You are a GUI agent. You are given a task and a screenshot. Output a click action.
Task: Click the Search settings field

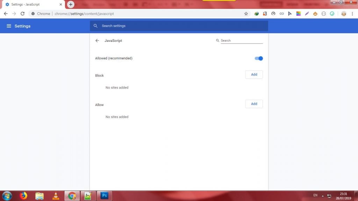pos(179,26)
